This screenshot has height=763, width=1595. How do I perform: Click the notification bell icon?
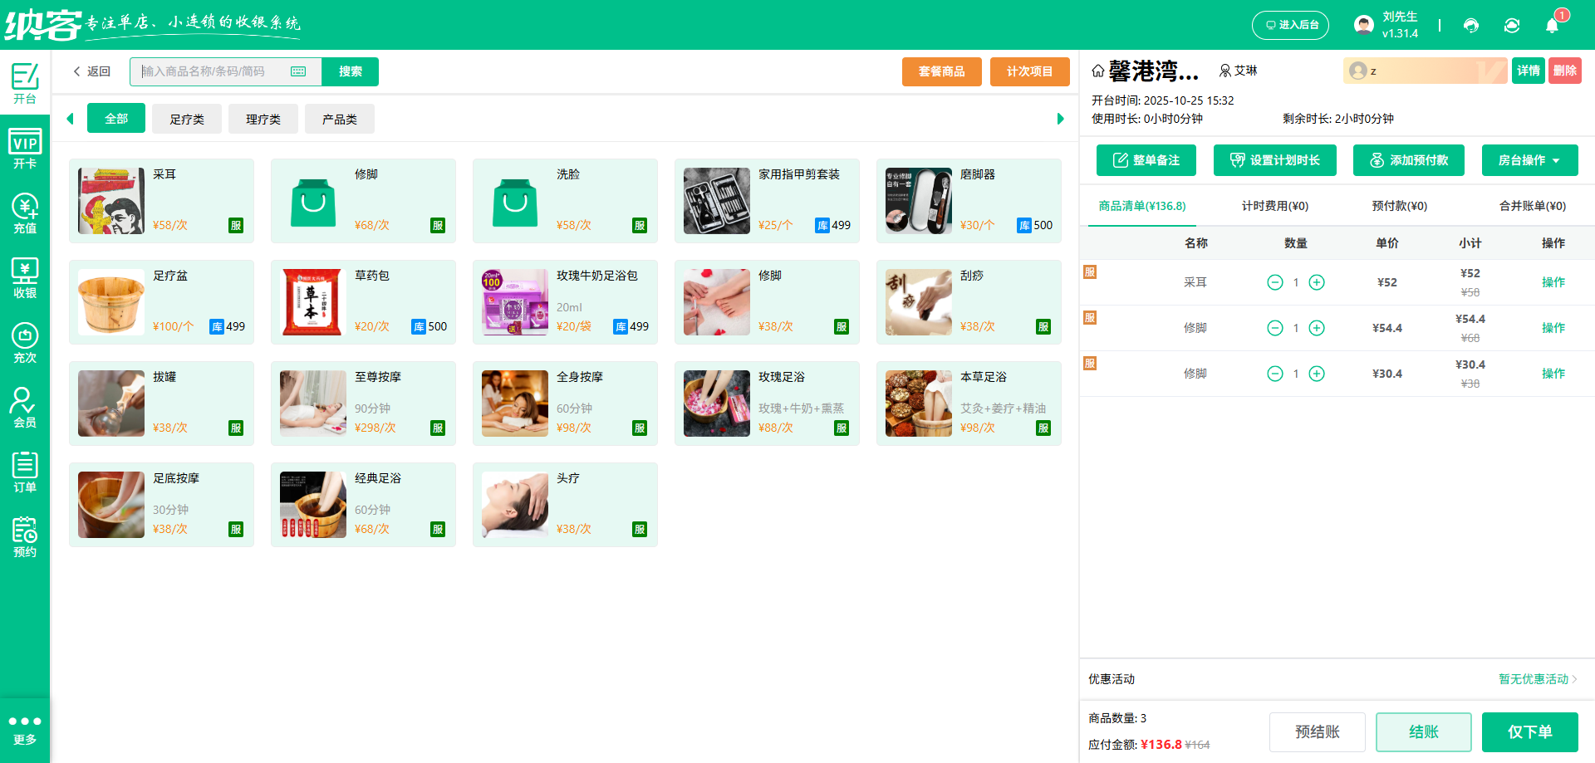click(x=1551, y=26)
